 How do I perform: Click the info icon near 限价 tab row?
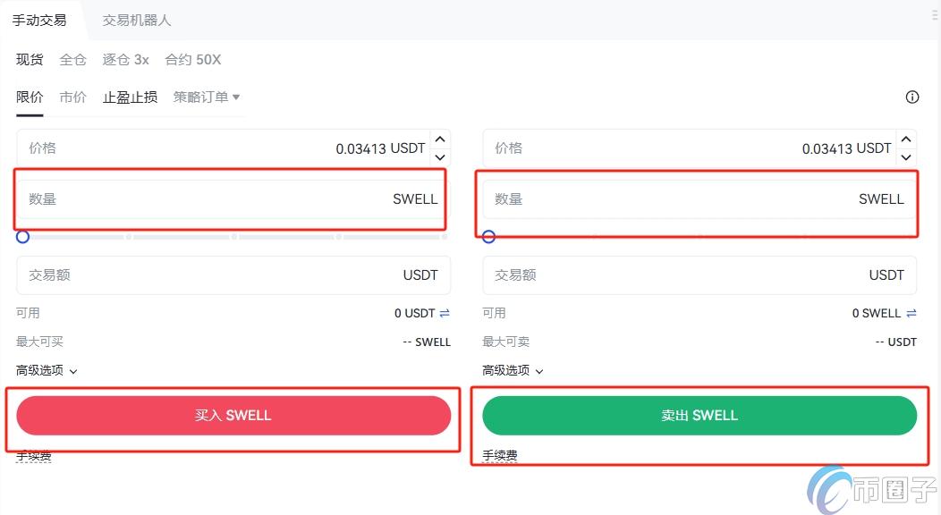tap(911, 97)
